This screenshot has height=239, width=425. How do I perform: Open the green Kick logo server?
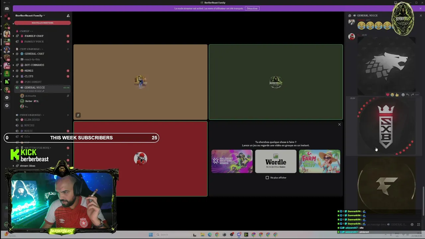click(7, 81)
